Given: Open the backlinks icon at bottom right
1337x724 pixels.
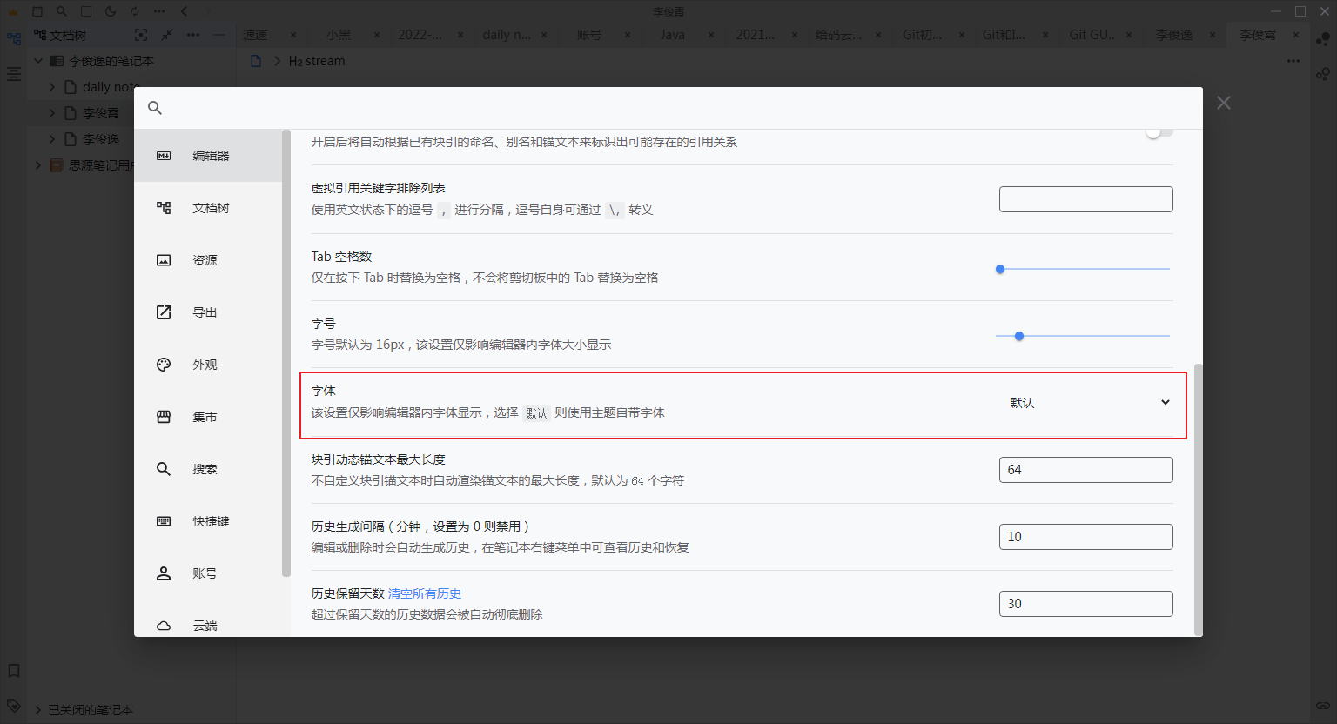Looking at the screenshot, I should [1324, 706].
